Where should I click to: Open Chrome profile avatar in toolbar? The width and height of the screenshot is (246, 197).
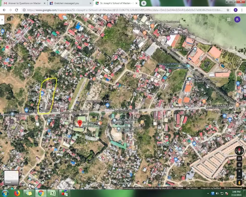click(x=235, y=10)
